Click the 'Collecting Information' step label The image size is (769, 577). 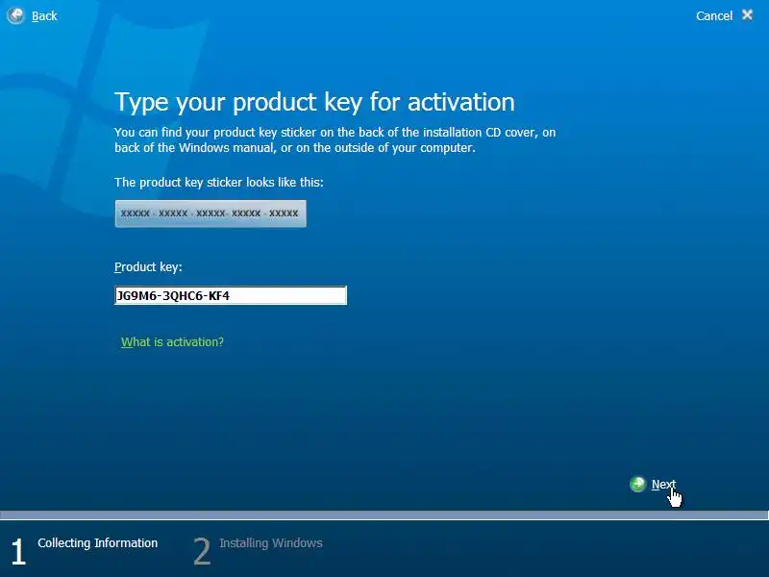point(98,543)
